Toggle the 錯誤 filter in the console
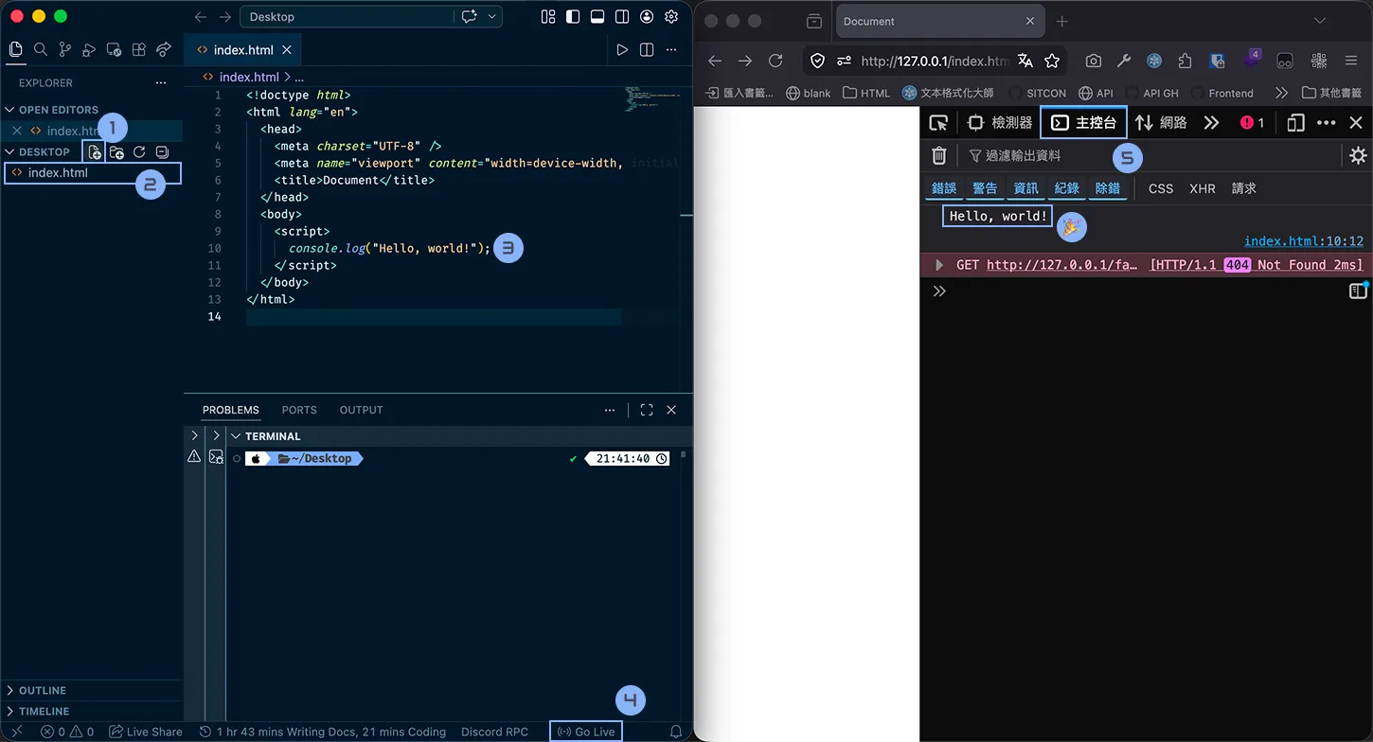The height and width of the screenshot is (742, 1373). pyautogui.click(x=943, y=188)
